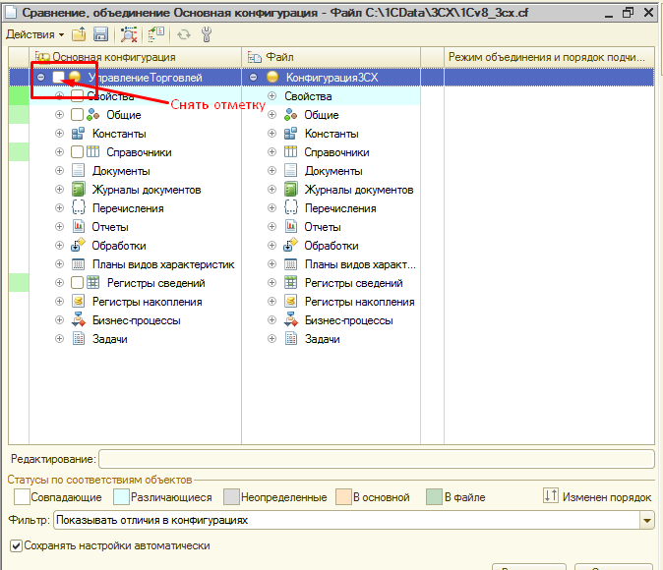The width and height of the screenshot is (663, 570).
Task: Click the Обработки icon in Файл column
Action: point(290,245)
